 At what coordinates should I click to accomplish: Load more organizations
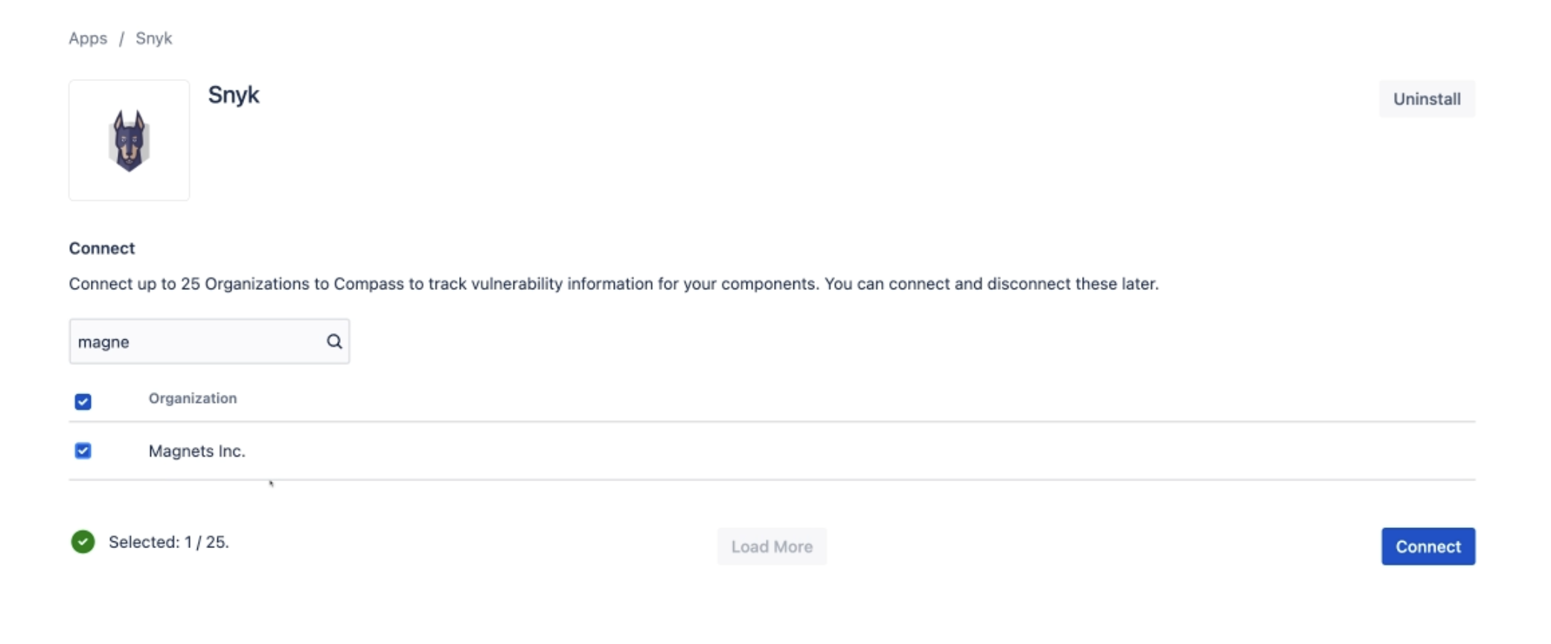[772, 547]
